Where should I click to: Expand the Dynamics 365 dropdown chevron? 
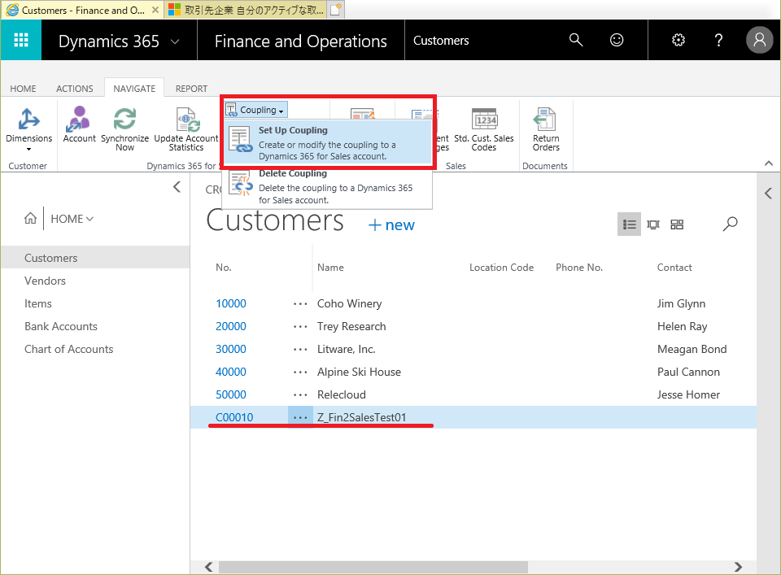click(175, 41)
